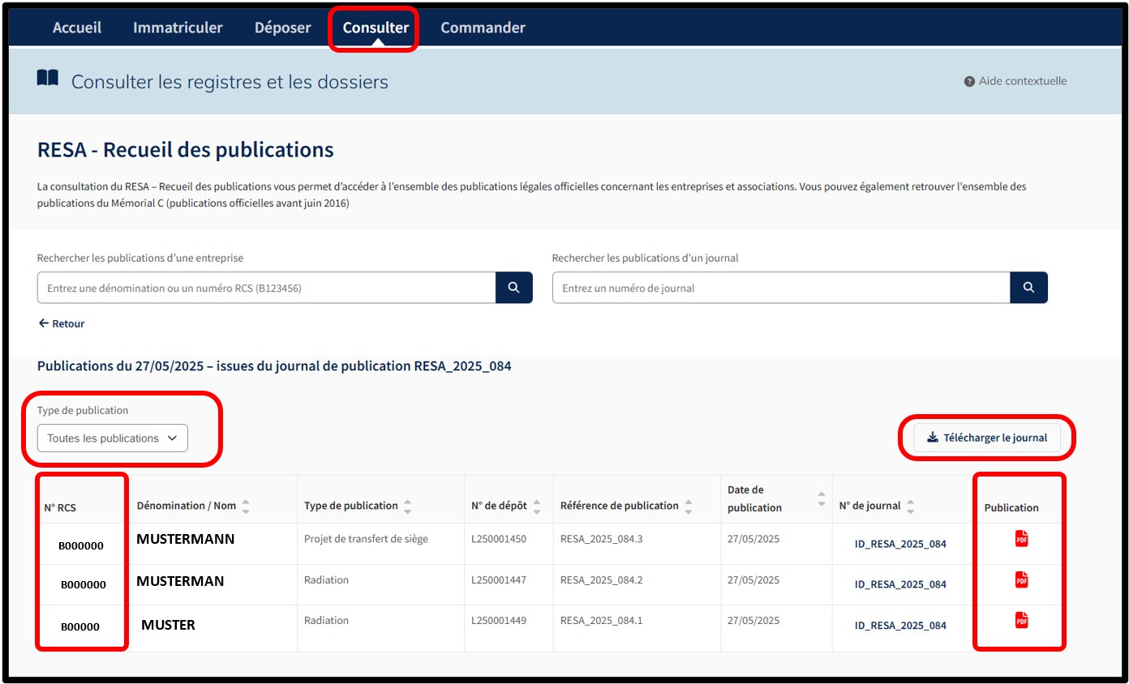
Task: Sort by Dénomination / Nom column arrows
Action: 246,506
